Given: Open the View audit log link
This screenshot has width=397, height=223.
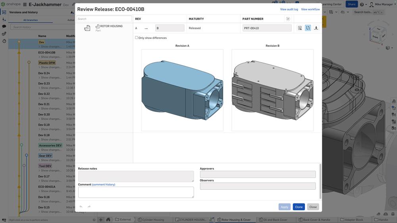Looking at the screenshot, I should pos(289,9).
